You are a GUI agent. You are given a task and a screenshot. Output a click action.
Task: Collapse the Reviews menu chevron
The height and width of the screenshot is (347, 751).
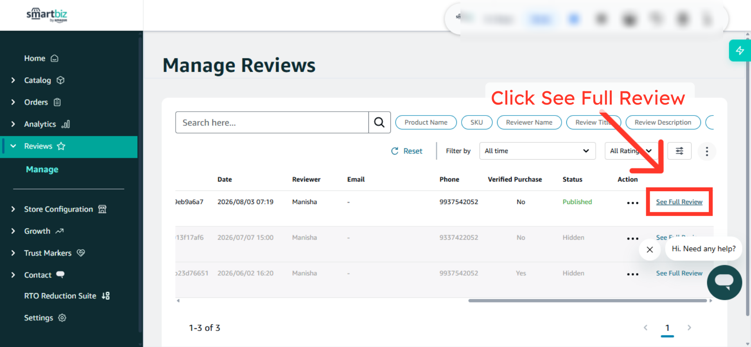(13, 146)
